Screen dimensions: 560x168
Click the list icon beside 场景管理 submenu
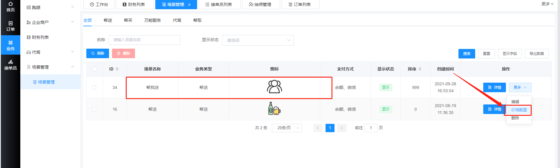[x=35, y=82]
